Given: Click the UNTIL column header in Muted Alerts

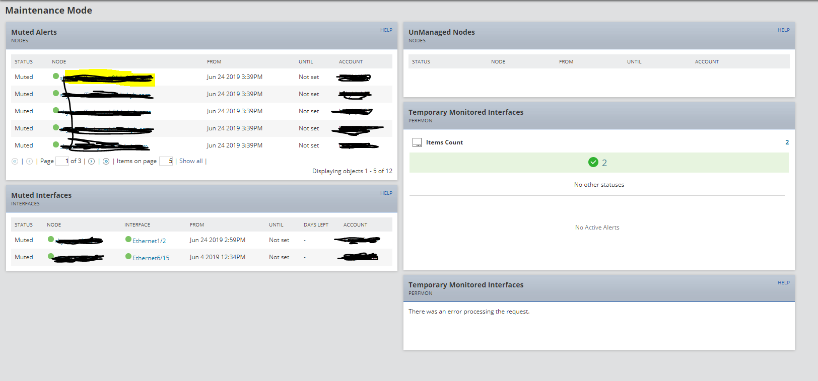Looking at the screenshot, I should tap(306, 62).
